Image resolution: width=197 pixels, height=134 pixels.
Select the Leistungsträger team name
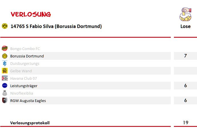24,86
